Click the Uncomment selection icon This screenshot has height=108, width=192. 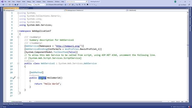click(x=85, y=5)
